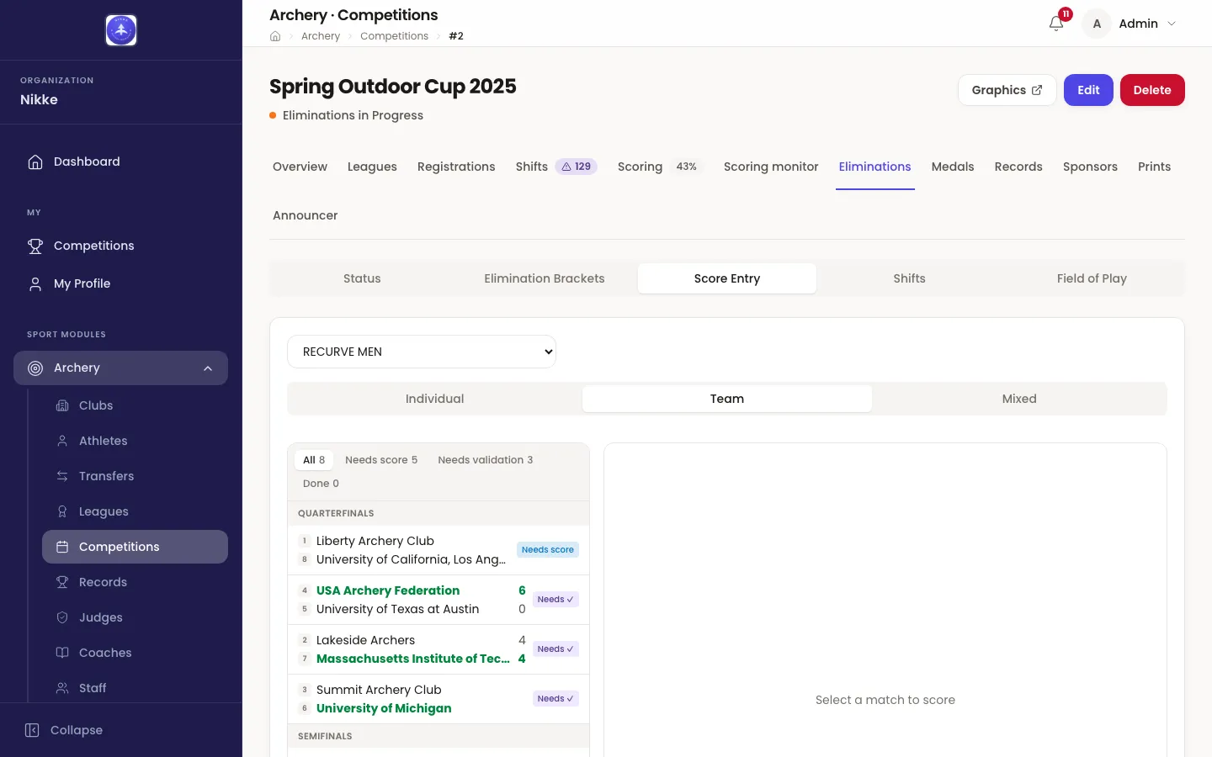Open the Announcer tab
Viewport: 1212px width, 757px height.
point(306,215)
